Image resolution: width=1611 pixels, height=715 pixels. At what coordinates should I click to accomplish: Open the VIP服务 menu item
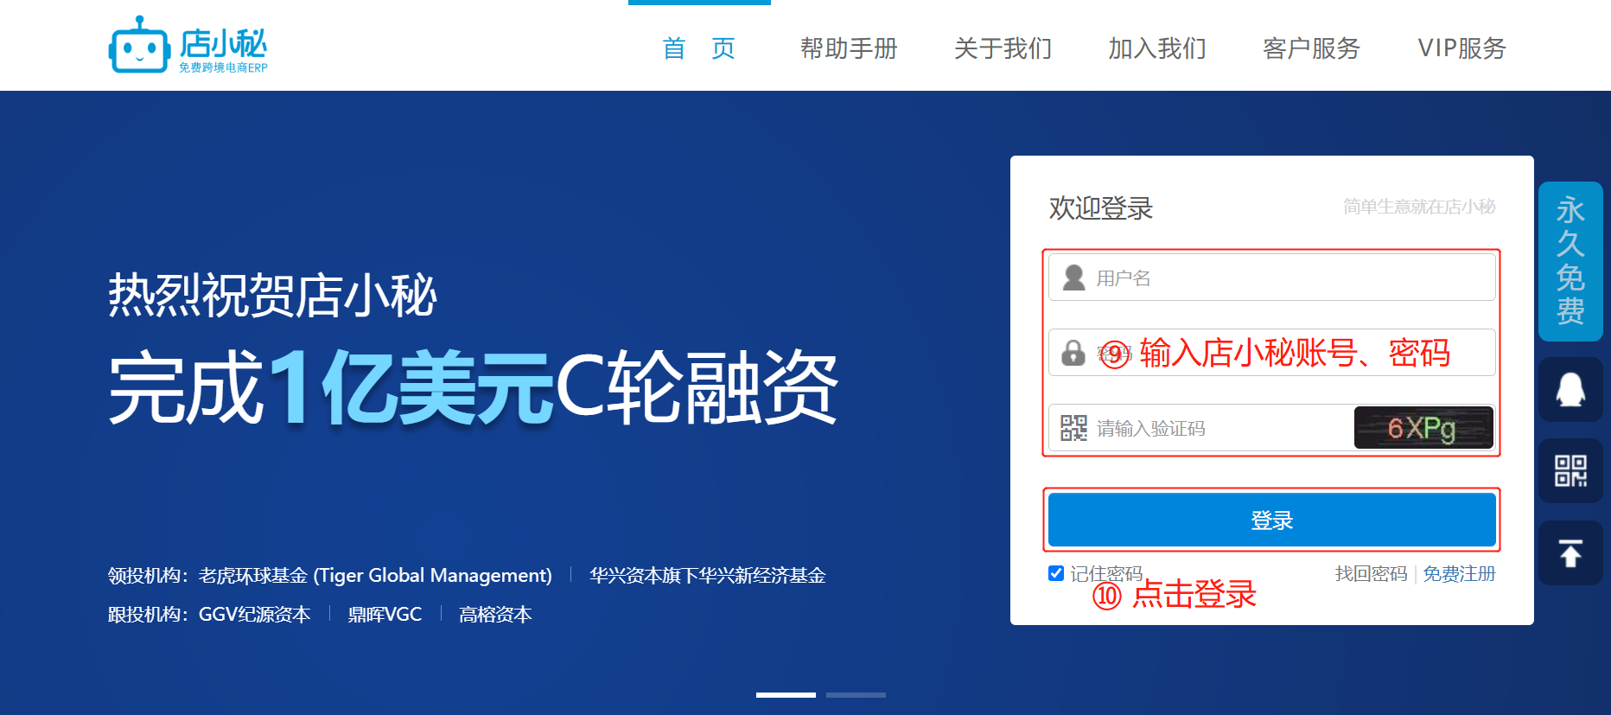point(1462,48)
